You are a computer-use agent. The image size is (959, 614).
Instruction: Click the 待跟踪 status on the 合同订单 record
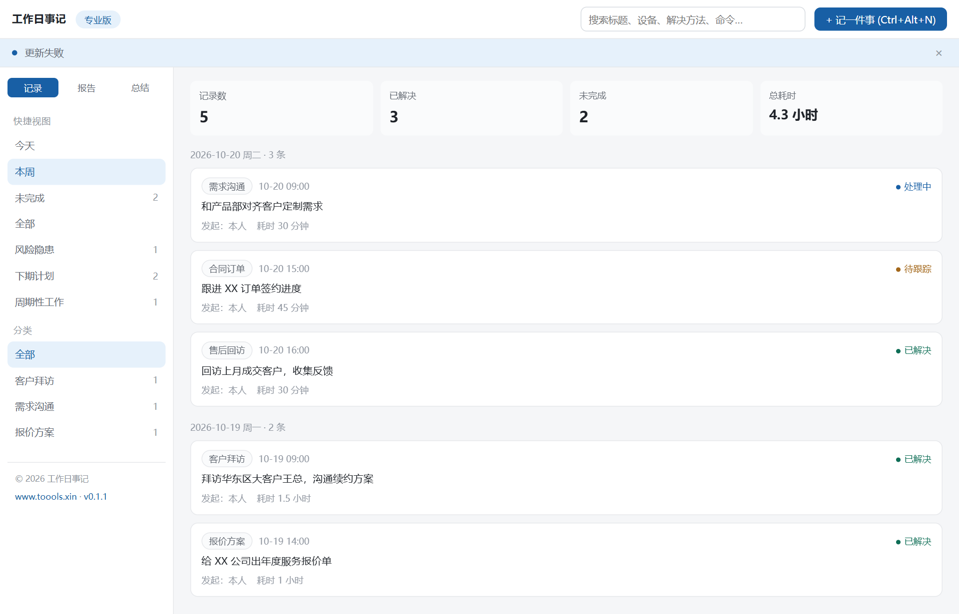914,269
